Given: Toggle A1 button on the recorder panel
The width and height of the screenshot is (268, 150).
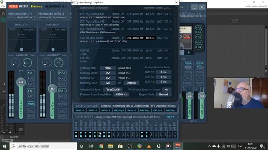Looking at the screenshot, I should click(x=198, y=27).
